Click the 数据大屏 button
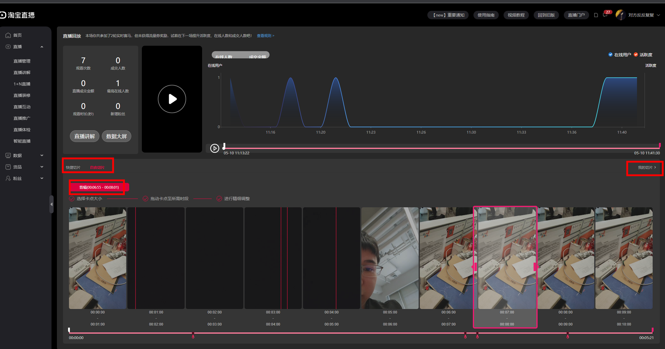This screenshot has height=349, width=665. 117,136
